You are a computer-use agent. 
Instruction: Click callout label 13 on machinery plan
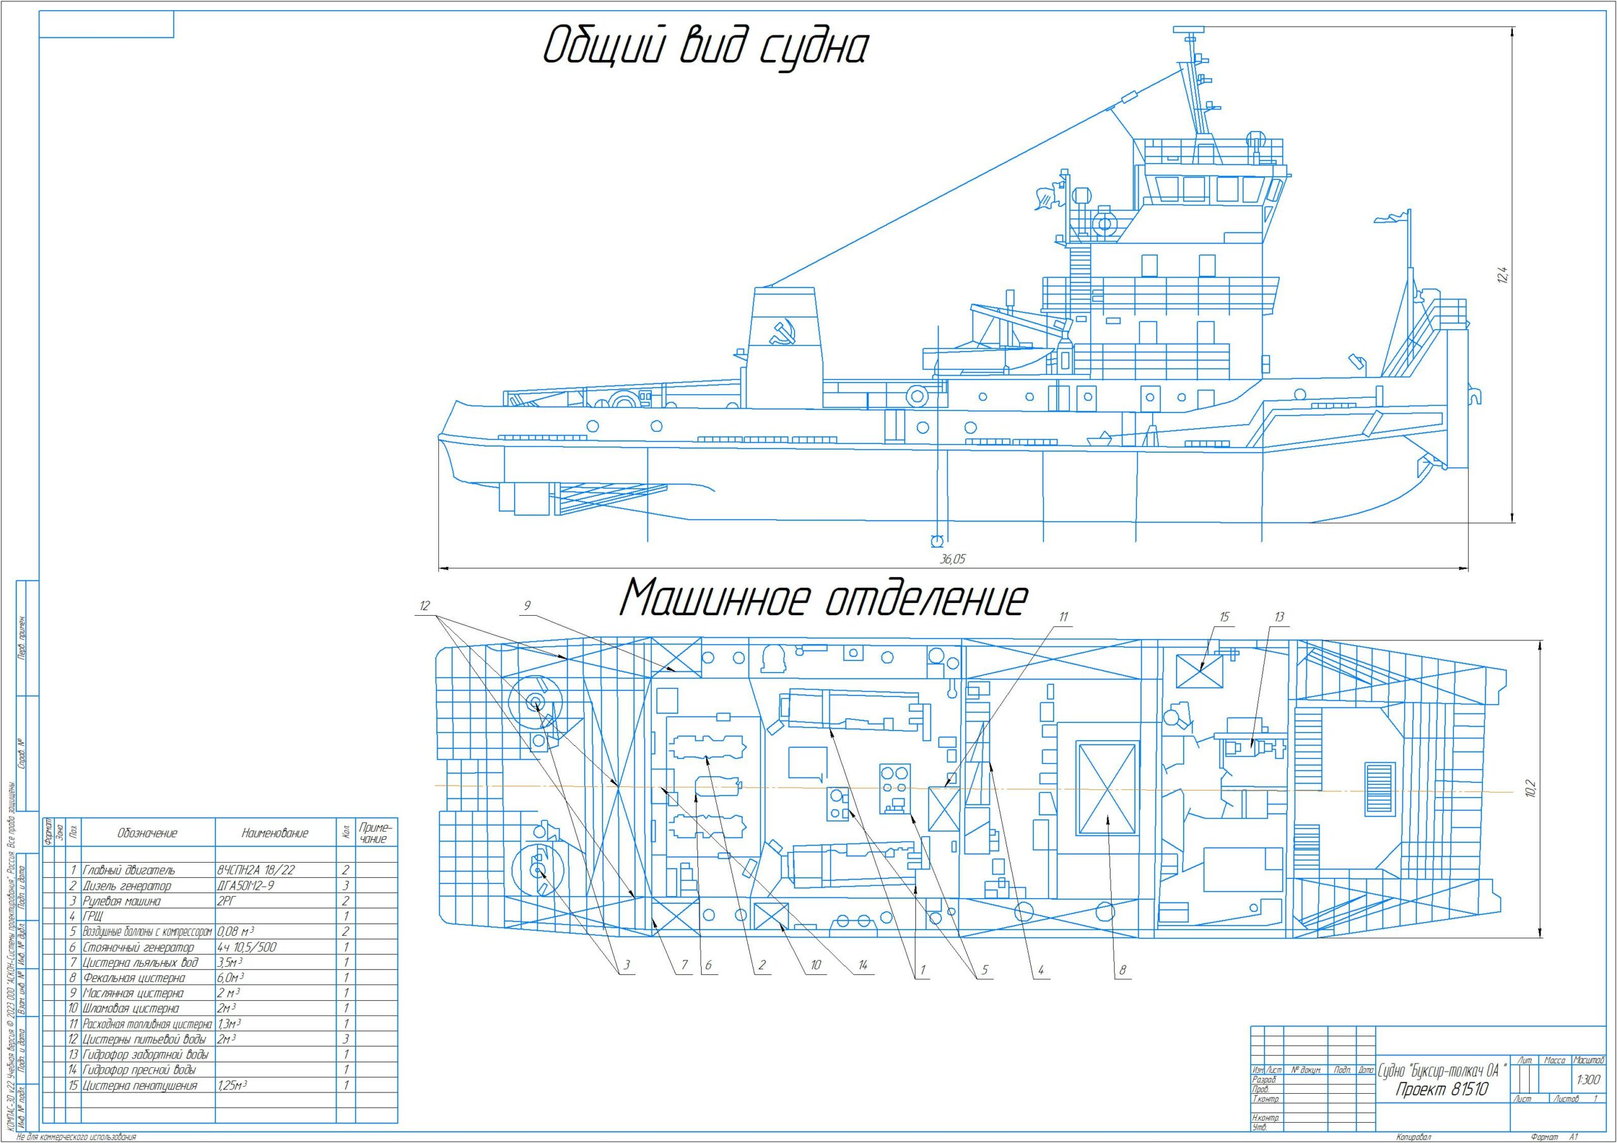(x=1279, y=617)
